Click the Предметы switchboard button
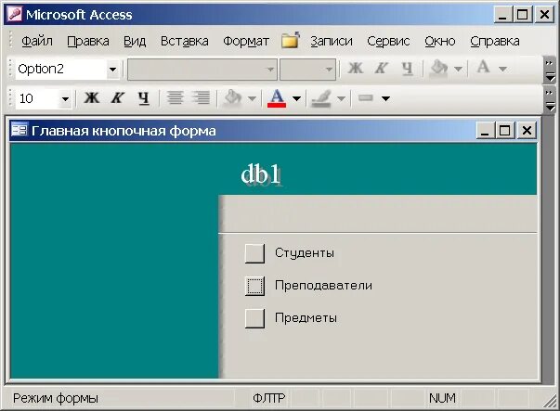The height and width of the screenshot is (411, 560). tap(254, 318)
